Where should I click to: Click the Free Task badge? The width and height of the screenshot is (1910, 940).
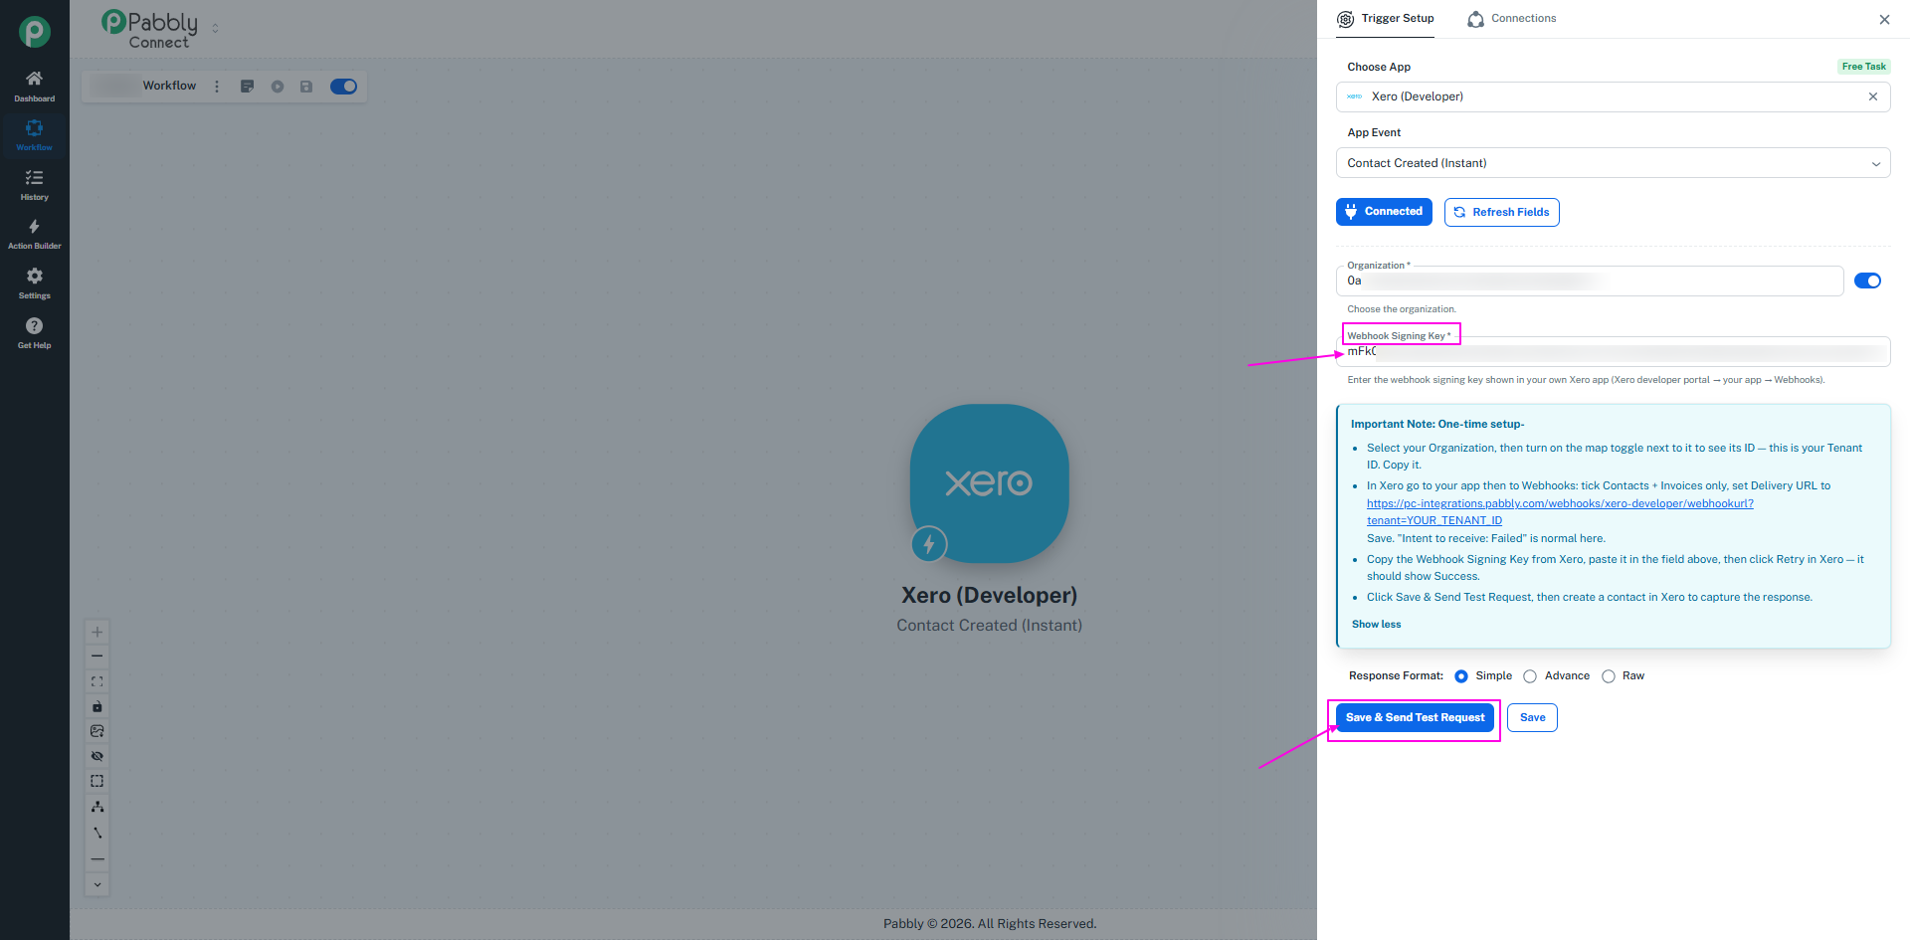tap(1863, 67)
